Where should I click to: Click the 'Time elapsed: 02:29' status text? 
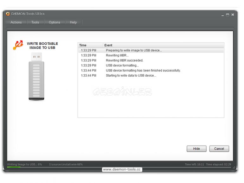pos(218,164)
